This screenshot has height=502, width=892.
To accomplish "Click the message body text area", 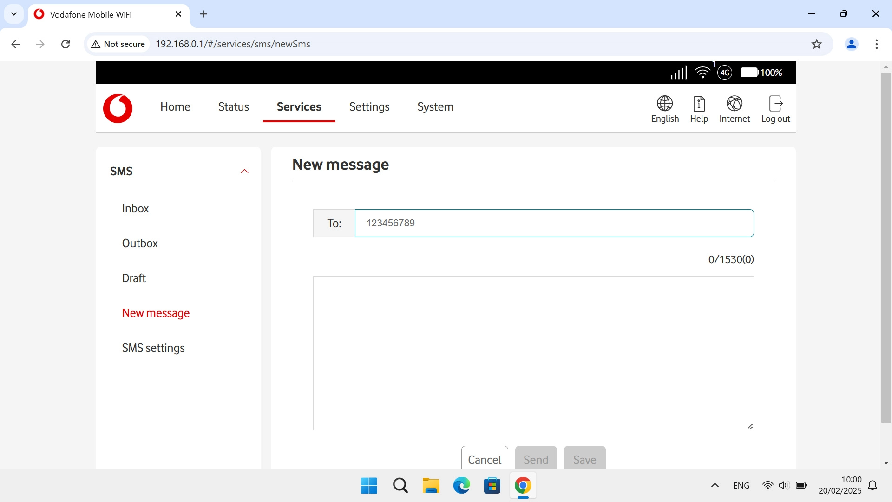I will pos(533,353).
